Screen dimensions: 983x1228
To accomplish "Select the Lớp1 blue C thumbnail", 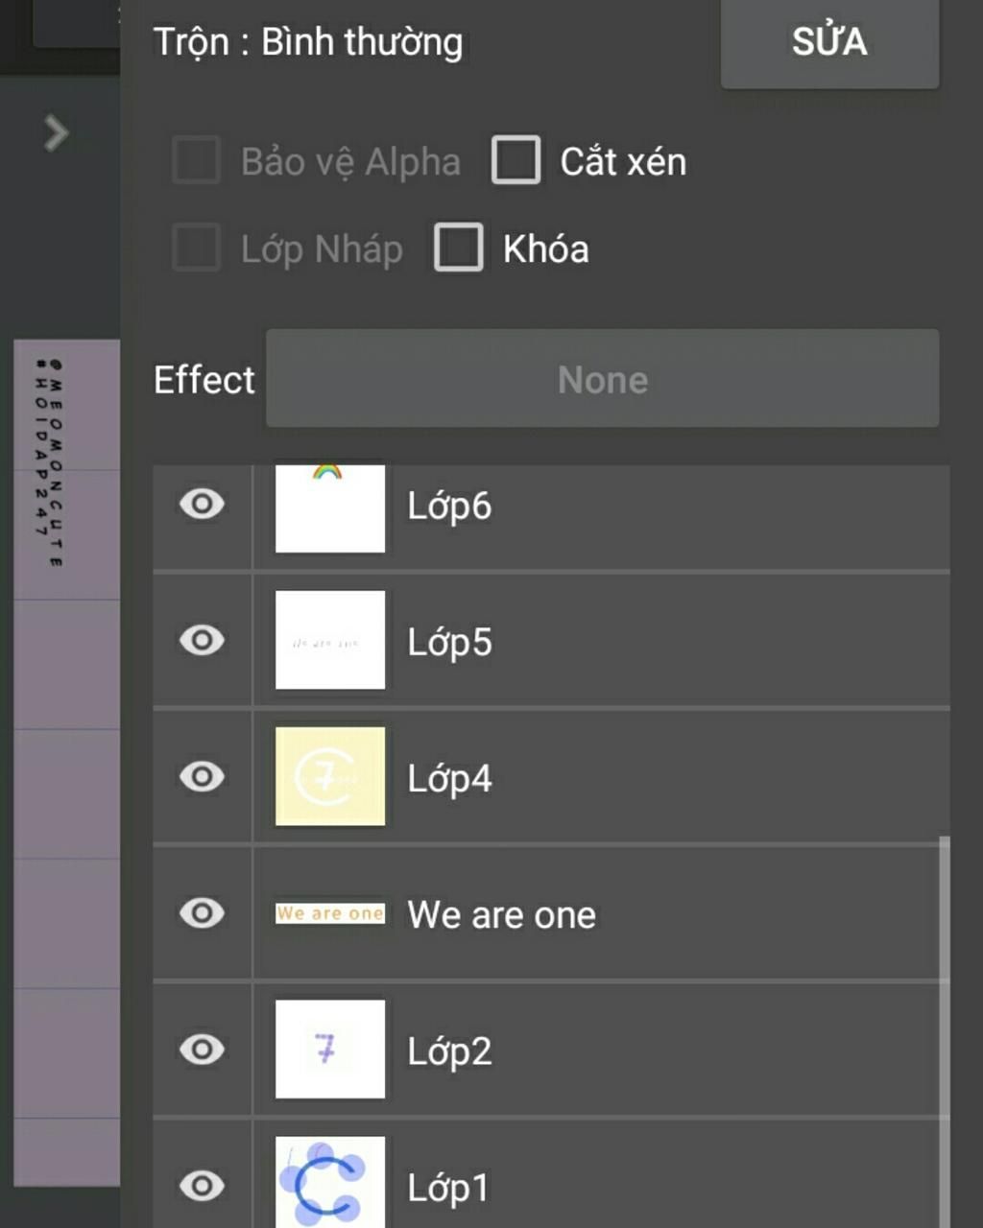I will coord(330,1182).
